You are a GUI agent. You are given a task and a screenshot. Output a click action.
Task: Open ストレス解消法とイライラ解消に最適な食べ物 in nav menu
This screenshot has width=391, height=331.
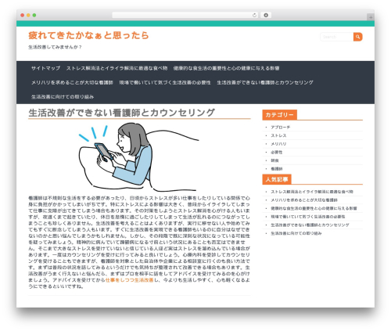pos(117,68)
